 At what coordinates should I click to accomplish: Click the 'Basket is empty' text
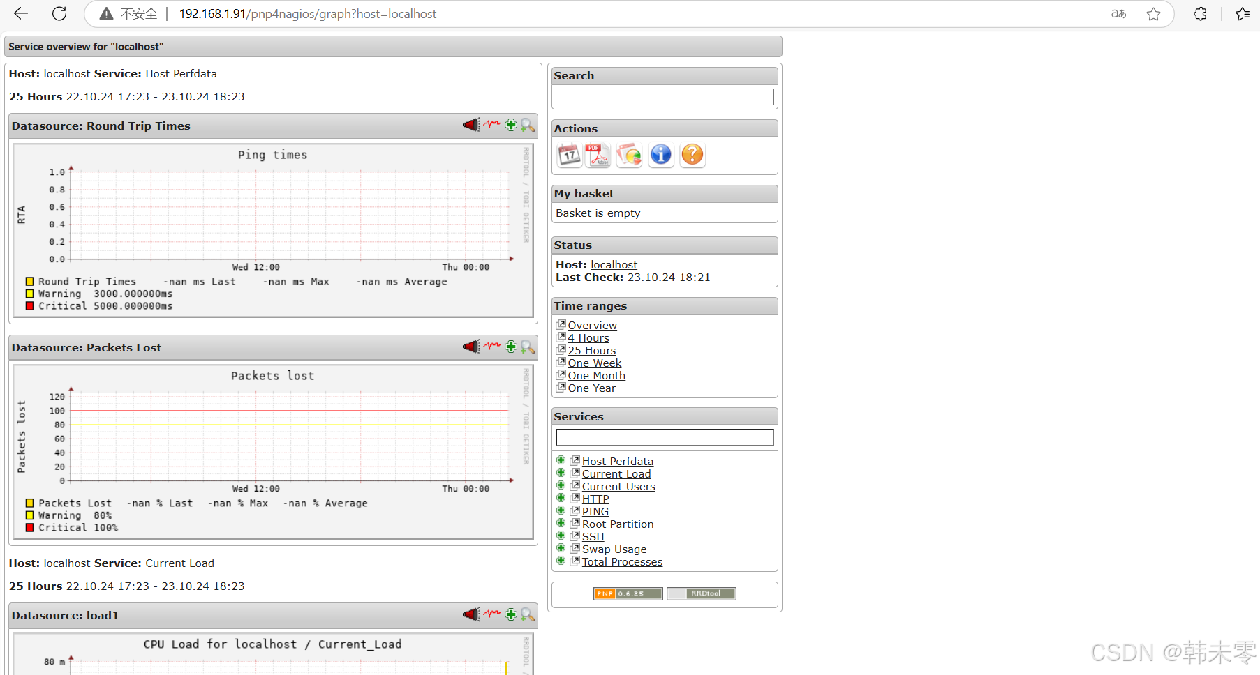pos(598,213)
